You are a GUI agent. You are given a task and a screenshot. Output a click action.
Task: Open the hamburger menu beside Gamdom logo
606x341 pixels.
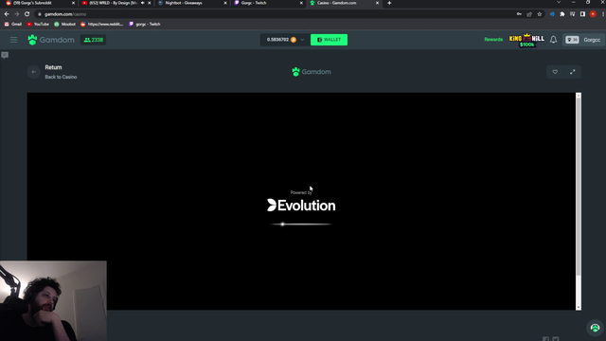pos(14,40)
